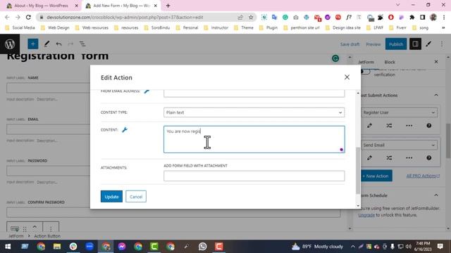Click the Content wrench macro icon
The height and width of the screenshot is (253, 451).
pos(125,130)
